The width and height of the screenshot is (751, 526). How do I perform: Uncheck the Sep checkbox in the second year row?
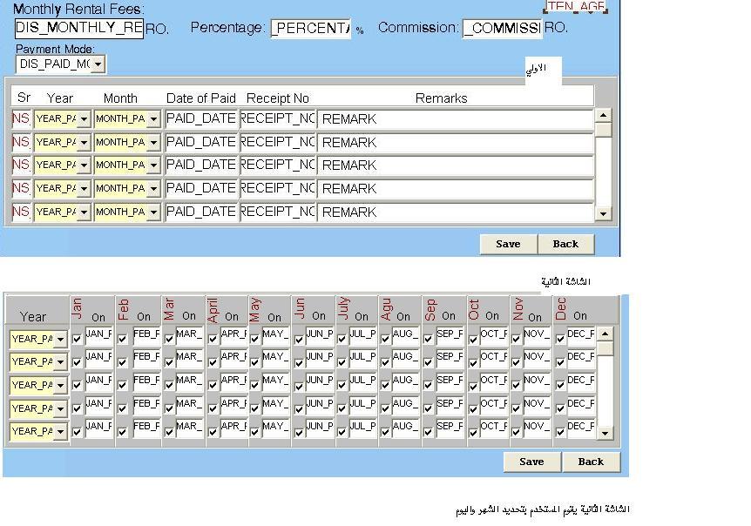(428, 362)
